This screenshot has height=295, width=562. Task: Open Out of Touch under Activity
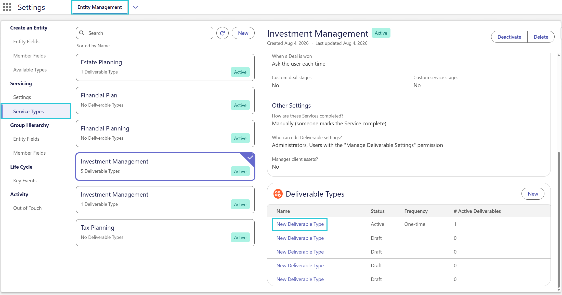pyautogui.click(x=27, y=208)
